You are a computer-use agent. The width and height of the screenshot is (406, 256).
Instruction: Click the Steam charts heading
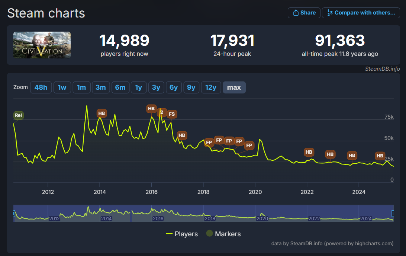[x=46, y=13]
